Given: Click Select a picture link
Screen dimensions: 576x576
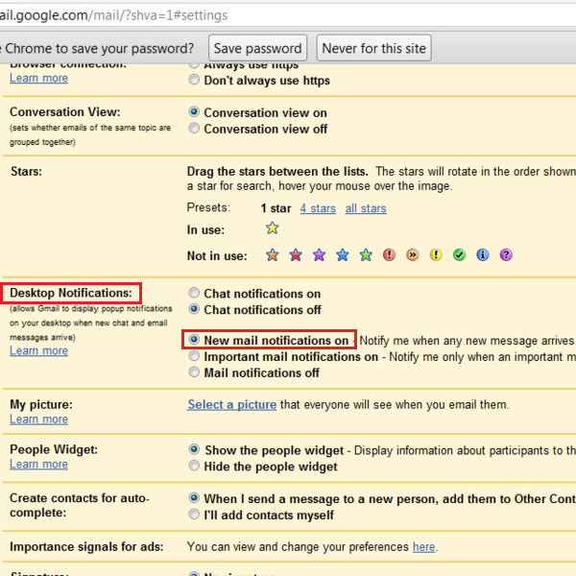Looking at the screenshot, I should point(232,404).
